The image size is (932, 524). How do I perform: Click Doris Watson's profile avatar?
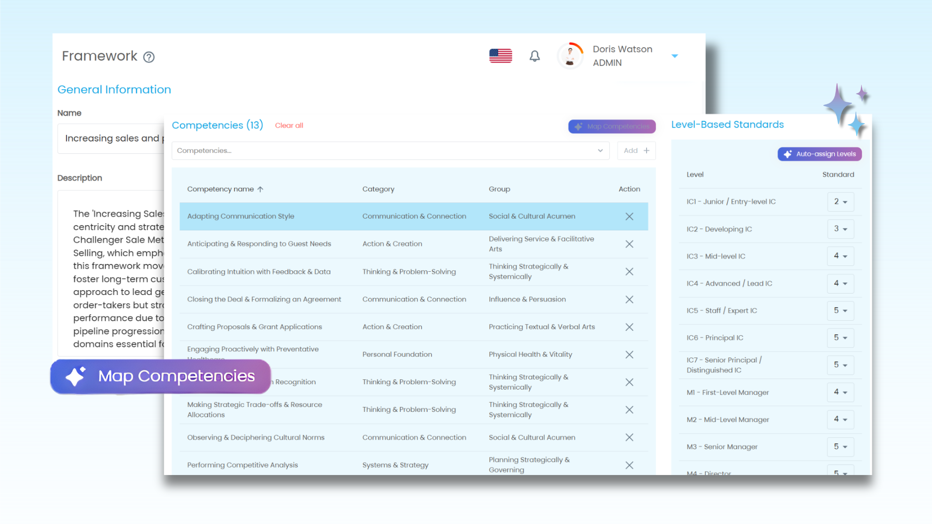[570, 56]
